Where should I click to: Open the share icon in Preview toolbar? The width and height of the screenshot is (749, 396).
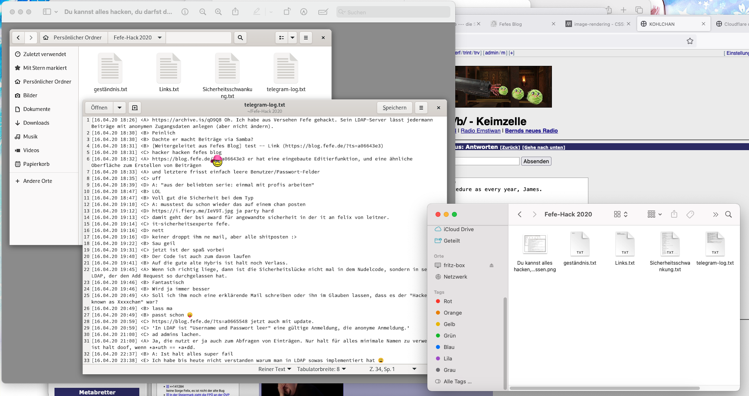[235, 11]
